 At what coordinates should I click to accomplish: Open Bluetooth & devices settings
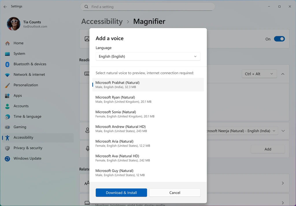[30, 64]
